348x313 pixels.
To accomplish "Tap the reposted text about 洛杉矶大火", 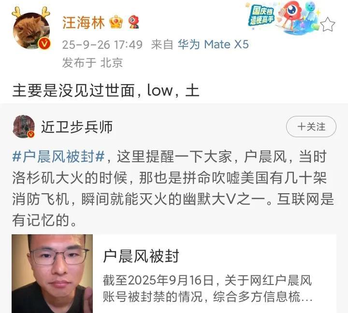I will (173, 188).
